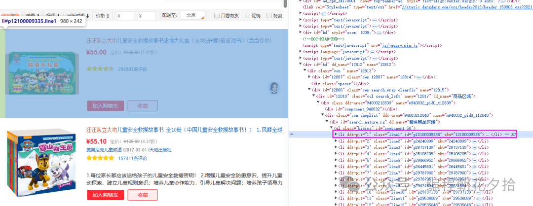Expand the li ddt-pit="5" node
The height and width of the screenshot is (206, 533).
pyautogui.click(x=336, y=160)
